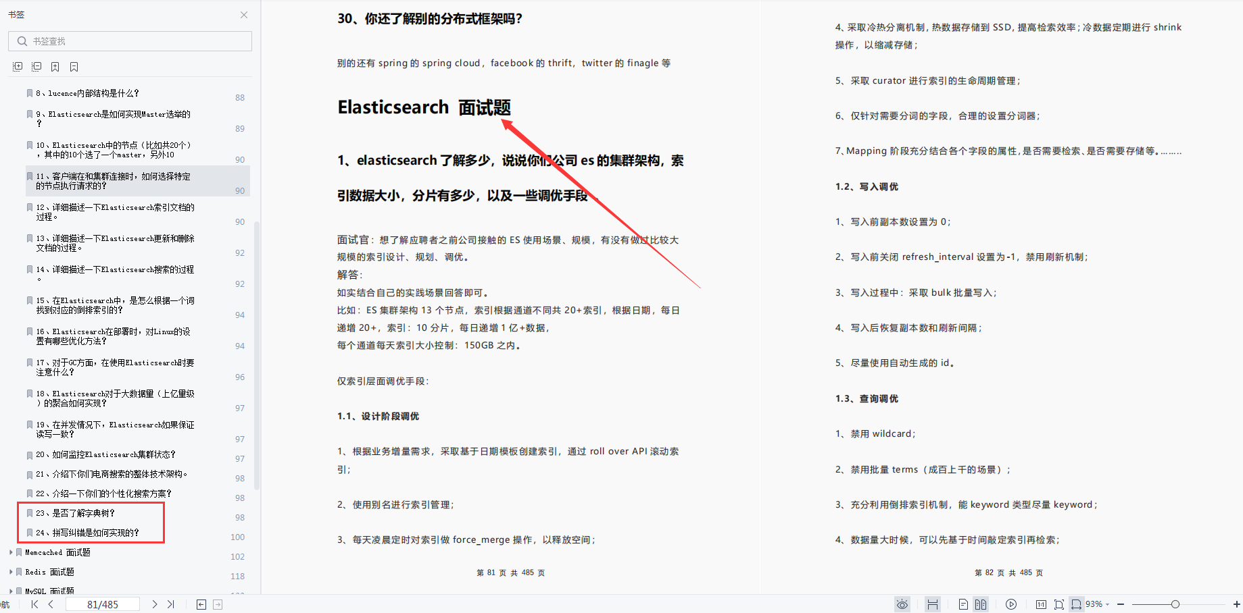This screenshot has width=1243, height=613.
Task: Toggle two-page spread view
Action: coord(981,604)
